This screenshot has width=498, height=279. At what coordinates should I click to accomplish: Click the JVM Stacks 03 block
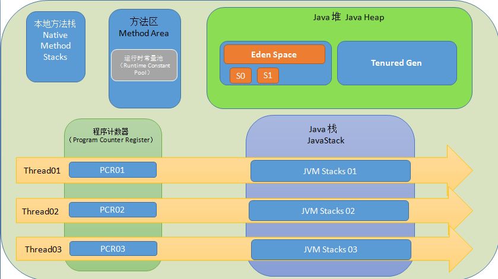point(331,249)
